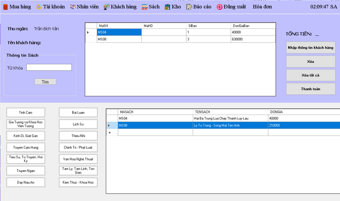Screen dimensions: 340x201
Task: Click the DONGIA column header
Action: pos(304,112)
